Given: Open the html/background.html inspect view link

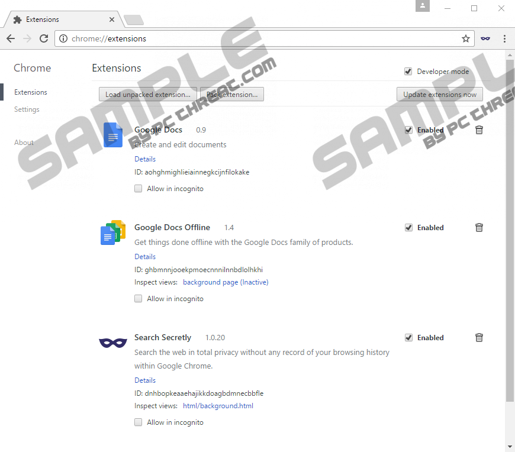Looking at the screenshot, I should point(218,406).
